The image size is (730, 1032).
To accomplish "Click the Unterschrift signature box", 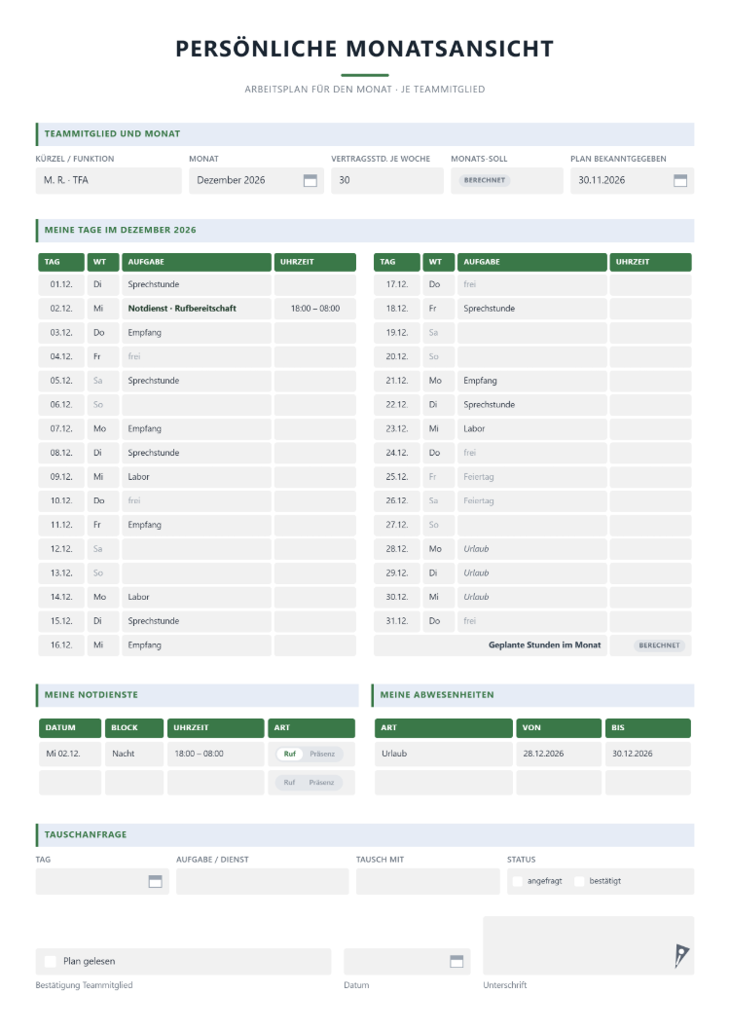I will point(589,945).
